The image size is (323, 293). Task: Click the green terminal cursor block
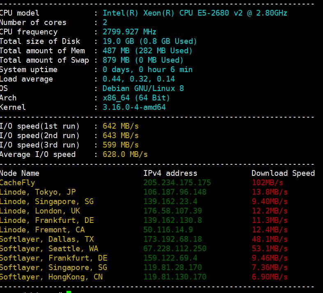point(69,291)
